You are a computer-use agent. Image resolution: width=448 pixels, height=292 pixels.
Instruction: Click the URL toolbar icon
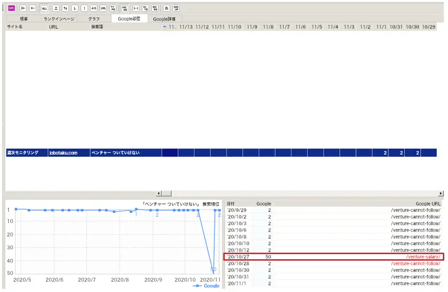coord(103,8)
